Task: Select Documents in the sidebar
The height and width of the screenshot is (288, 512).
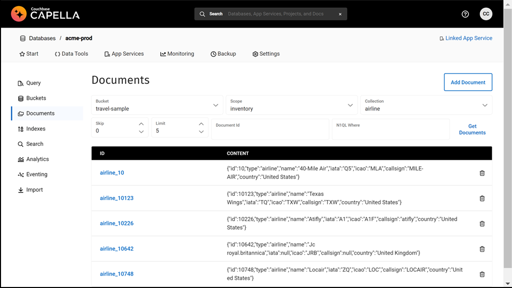Action: pyautogui.click(x=47, y=114)
